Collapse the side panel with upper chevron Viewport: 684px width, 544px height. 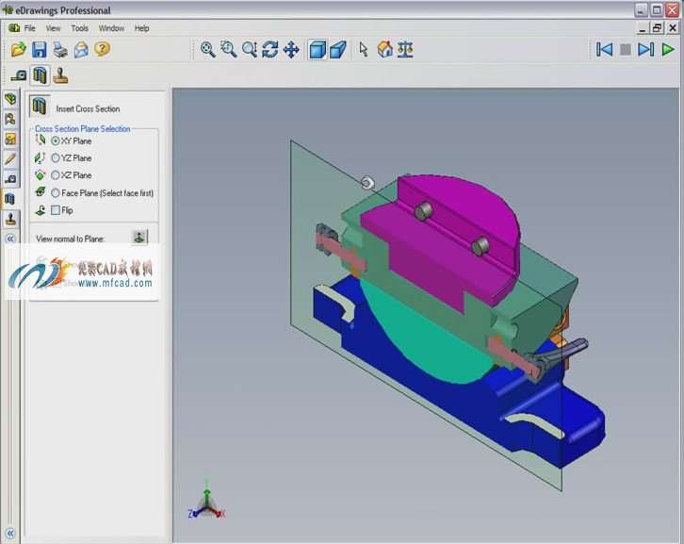10,239
